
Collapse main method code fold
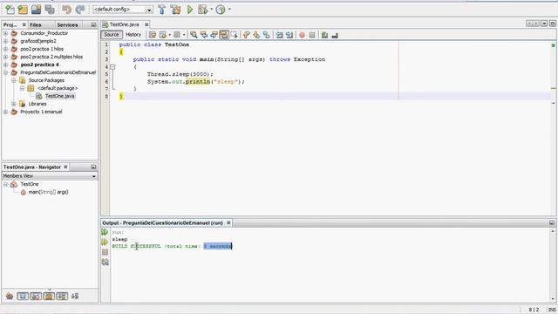pyautogui.click(x=112, y=67)
